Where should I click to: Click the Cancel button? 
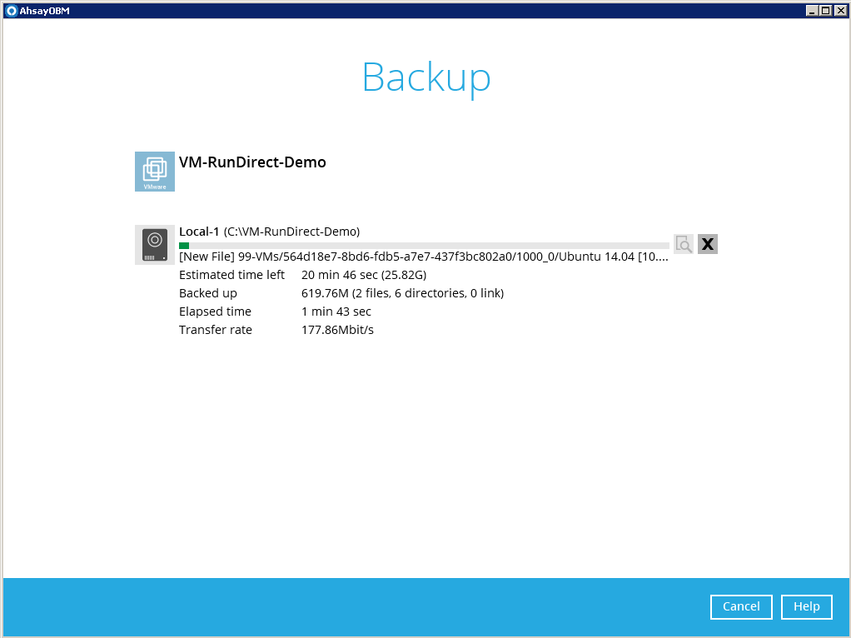point(741,606)
